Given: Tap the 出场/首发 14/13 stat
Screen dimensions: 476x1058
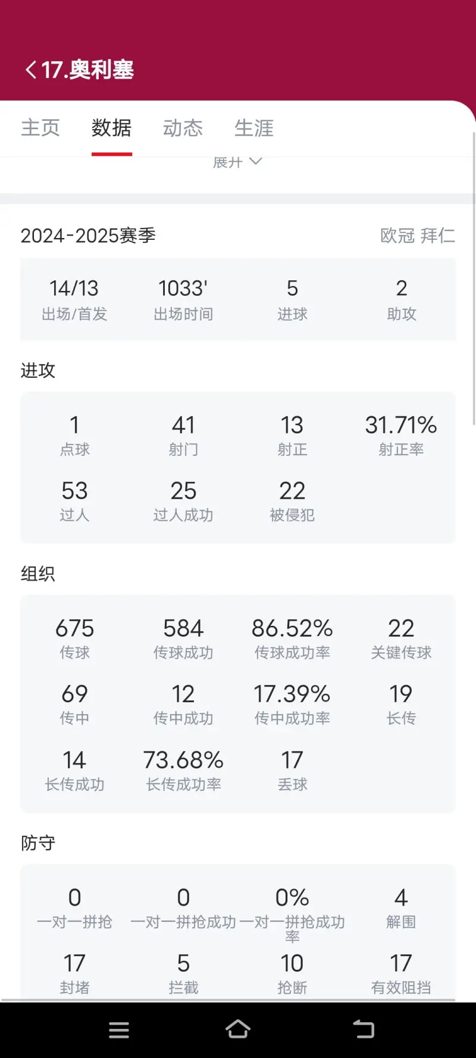Looking at the screenshot, I should 74,299.
